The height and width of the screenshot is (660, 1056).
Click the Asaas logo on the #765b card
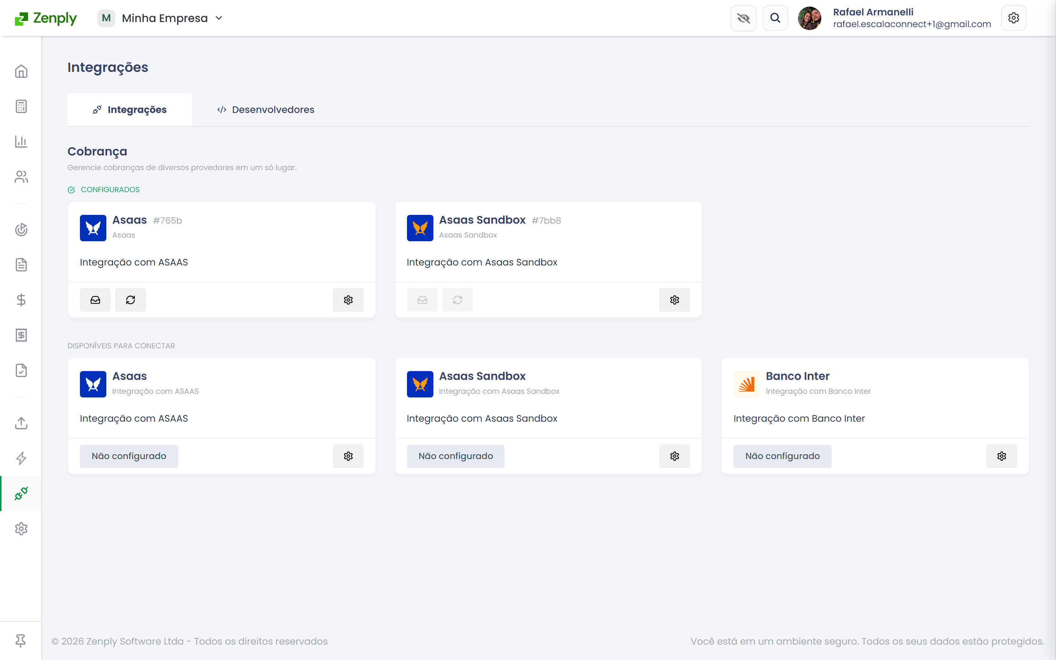(93, 228)
